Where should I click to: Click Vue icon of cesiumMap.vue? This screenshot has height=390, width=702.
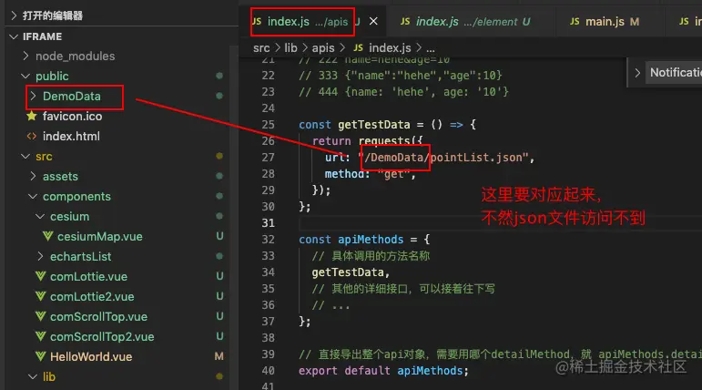click(47, 236)
